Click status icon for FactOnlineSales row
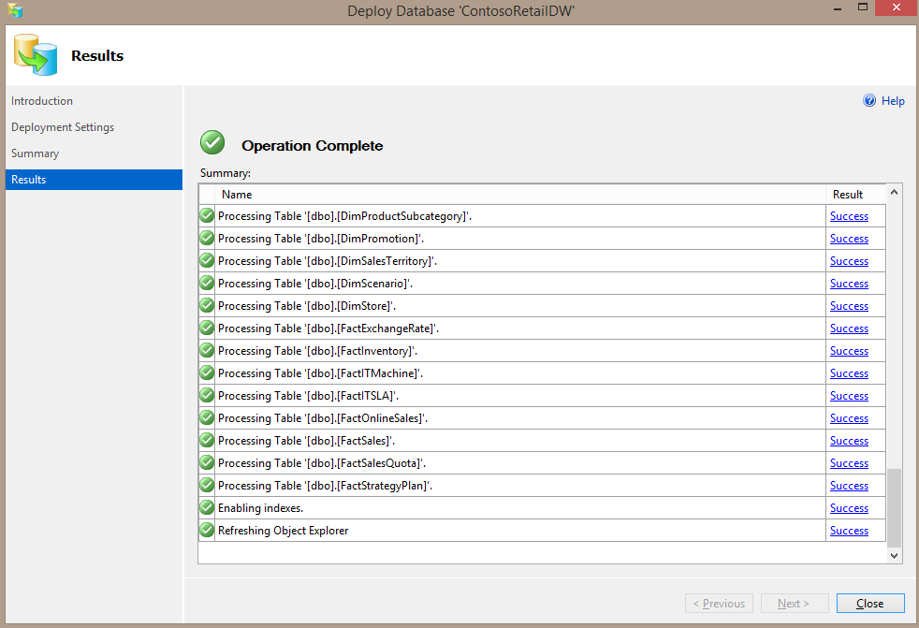 [x=207, y=417]
